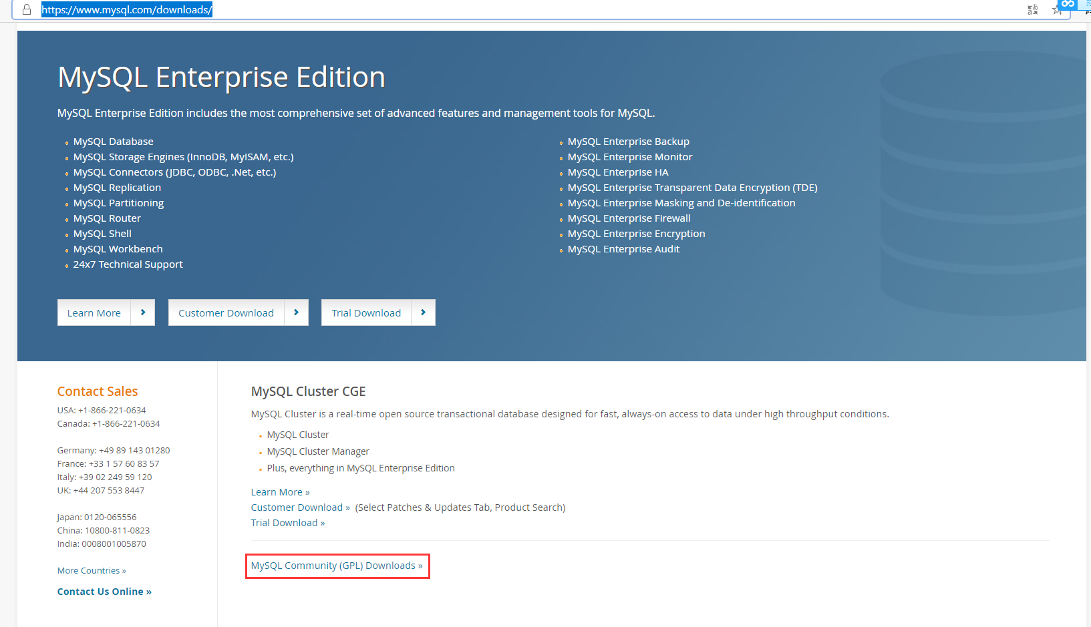Click the MySQL Replication list item

(x=117, y=188)
